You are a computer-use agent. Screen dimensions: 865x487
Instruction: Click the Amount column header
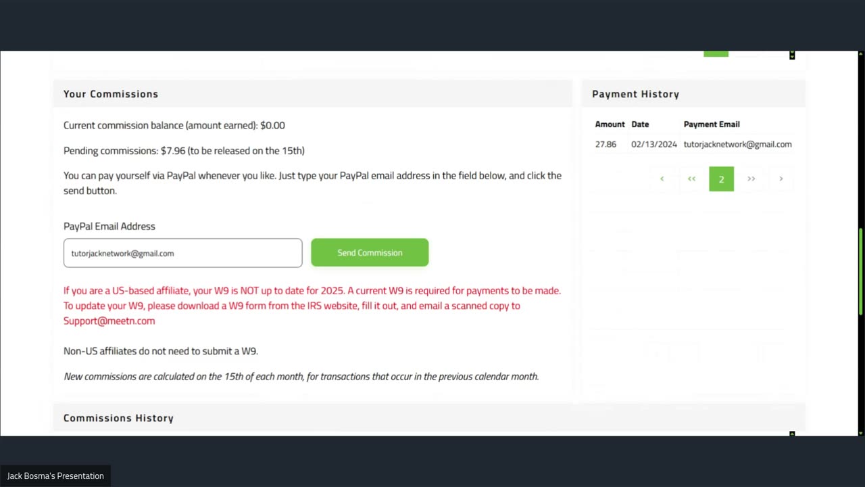pos(610,124)
